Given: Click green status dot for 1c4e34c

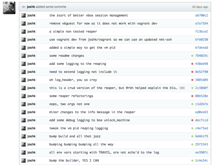Looking at the screenshot, I should [192, 160].
